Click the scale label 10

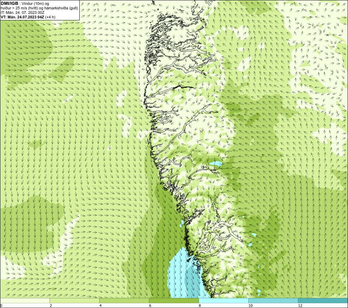pos(251,306)
